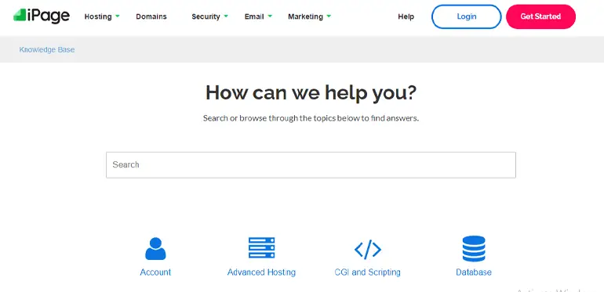
Task: Expand the Hosting dropdown arrow
Action: coord(117,16)
